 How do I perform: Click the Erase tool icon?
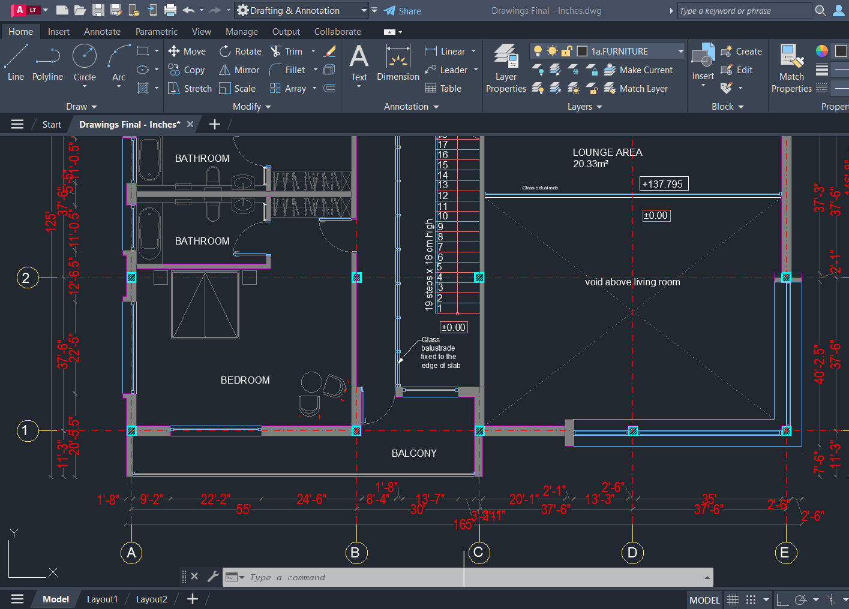329,52
